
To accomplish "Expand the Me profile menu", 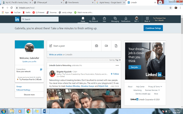I will pos(136,19).
